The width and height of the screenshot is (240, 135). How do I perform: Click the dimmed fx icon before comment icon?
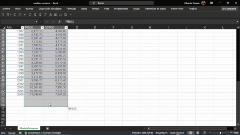pyautogui.click(x=61, y=15)
